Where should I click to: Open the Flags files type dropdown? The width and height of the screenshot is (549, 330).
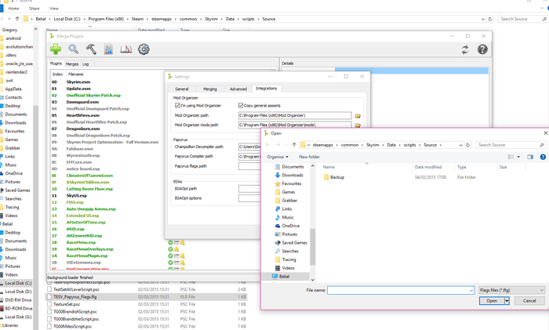511,290
